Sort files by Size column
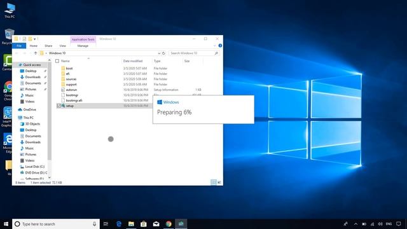407x229 pixels. click(x=186, y=61)
